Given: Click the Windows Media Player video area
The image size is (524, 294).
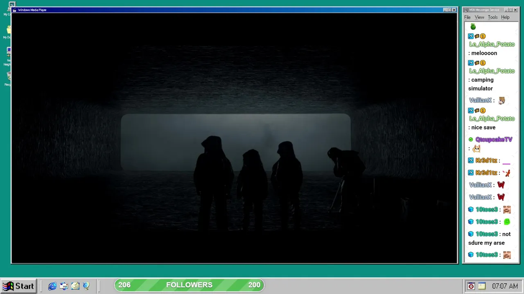Looking at the screenshot, I should (x=234, y=138).
